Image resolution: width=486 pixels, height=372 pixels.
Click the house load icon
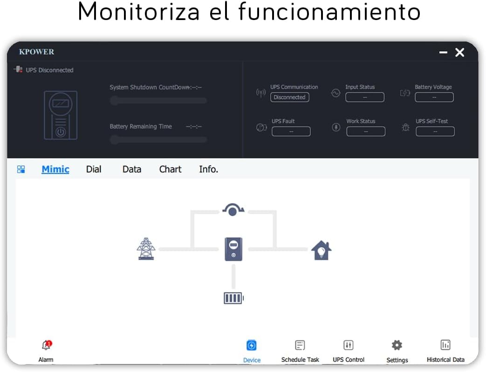(x=322, y=250)
